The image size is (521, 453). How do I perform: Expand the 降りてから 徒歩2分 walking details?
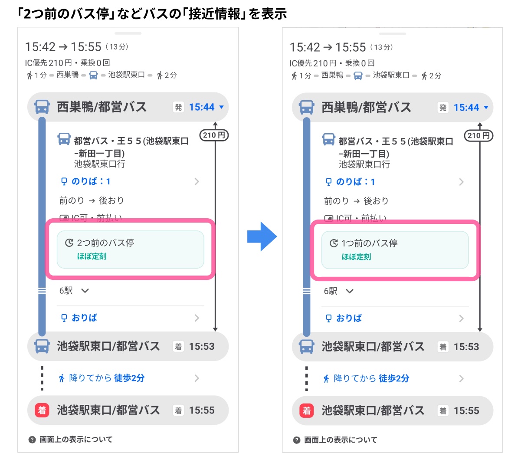[x=197, y=378]
